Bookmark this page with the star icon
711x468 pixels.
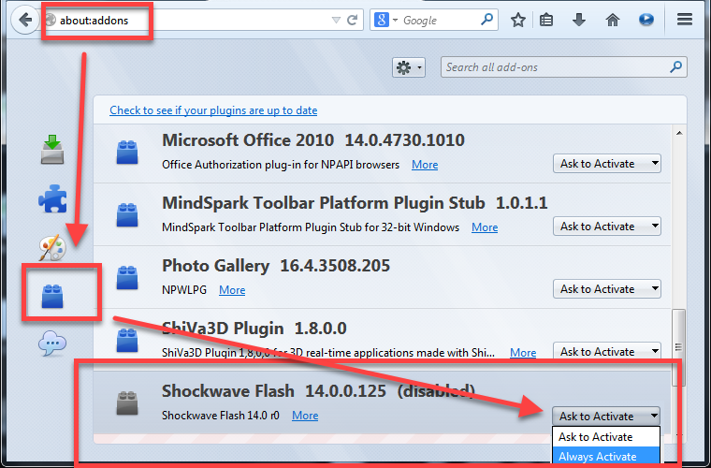point(518,20)
